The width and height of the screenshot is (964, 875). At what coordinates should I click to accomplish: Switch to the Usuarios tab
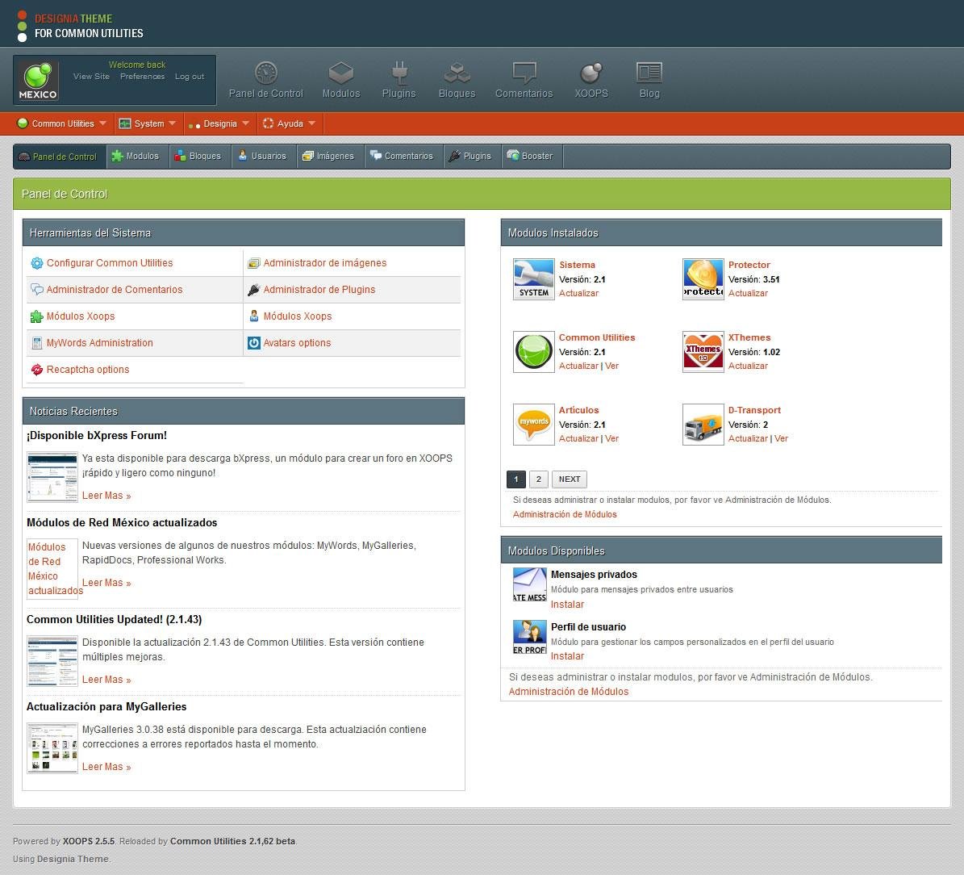click(263, 156)
